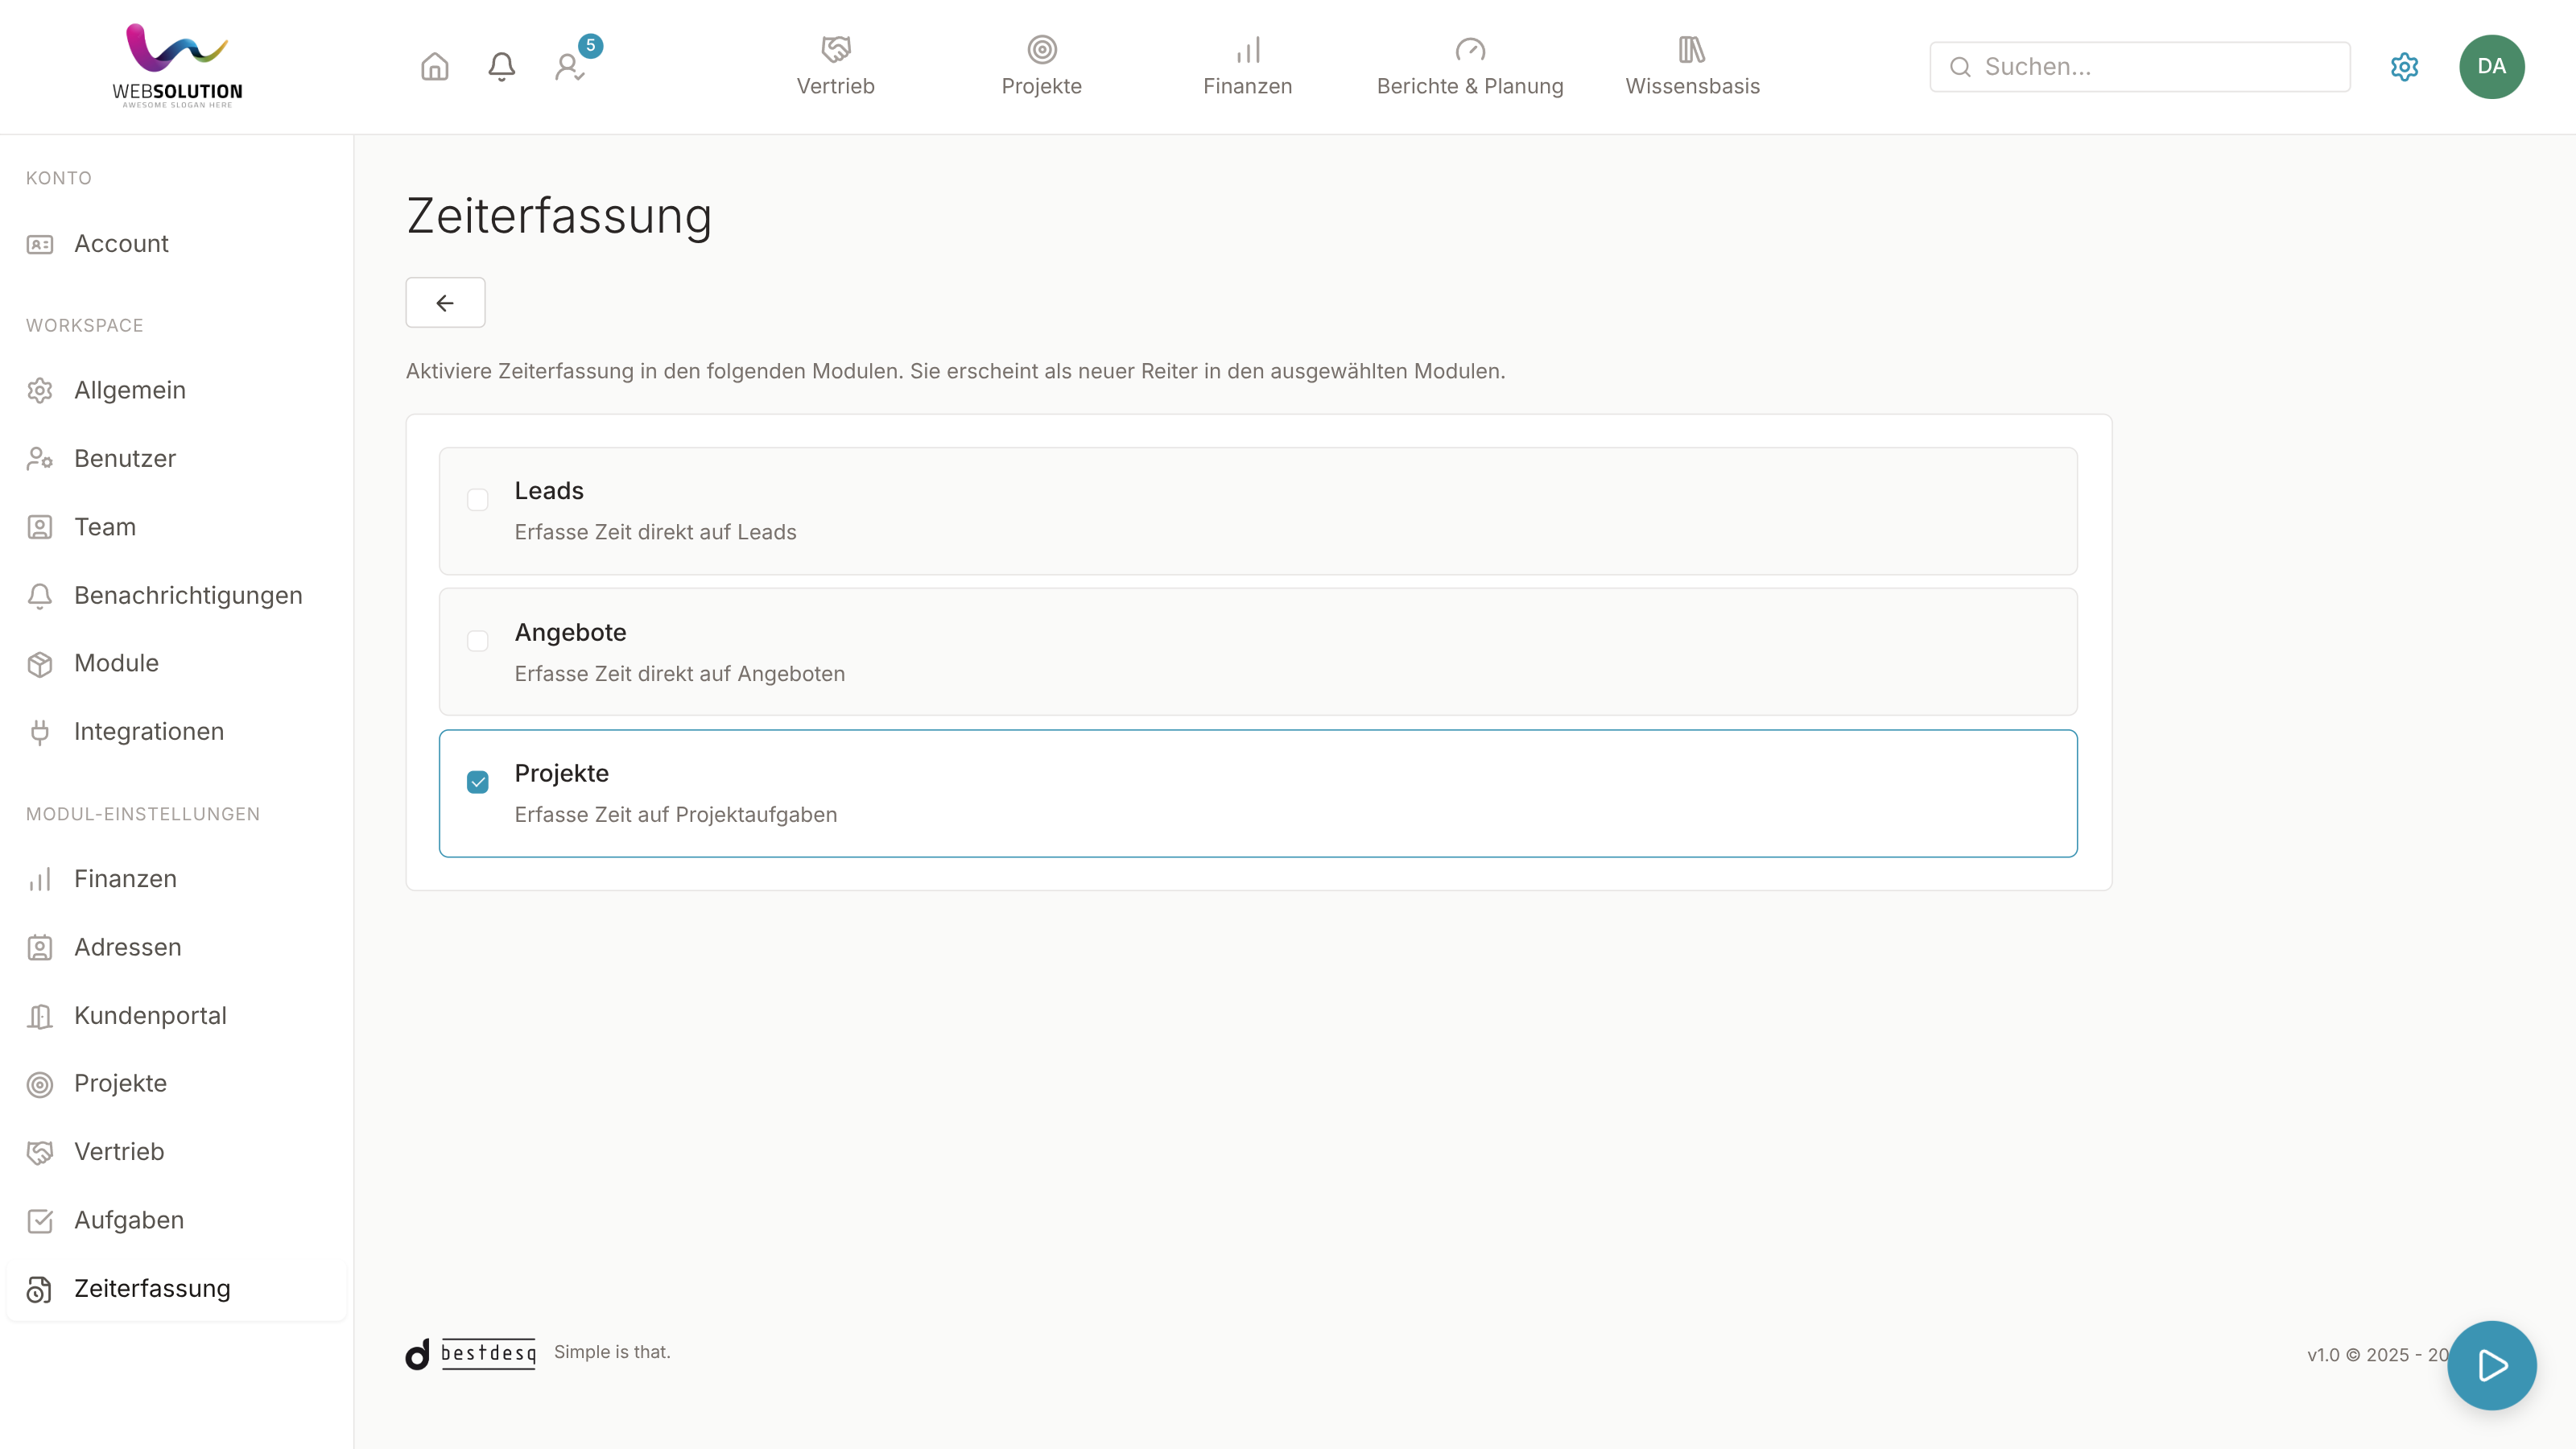Screen dimensions: 2576x1449
Task: Click the Allgemein gear icon in sidebar
Action: click(x=40, y=391)
